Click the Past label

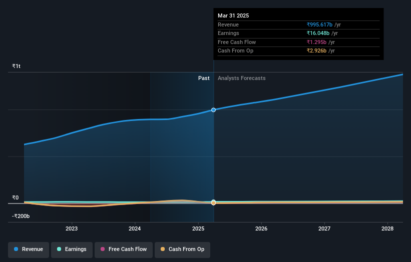[204, 78]
